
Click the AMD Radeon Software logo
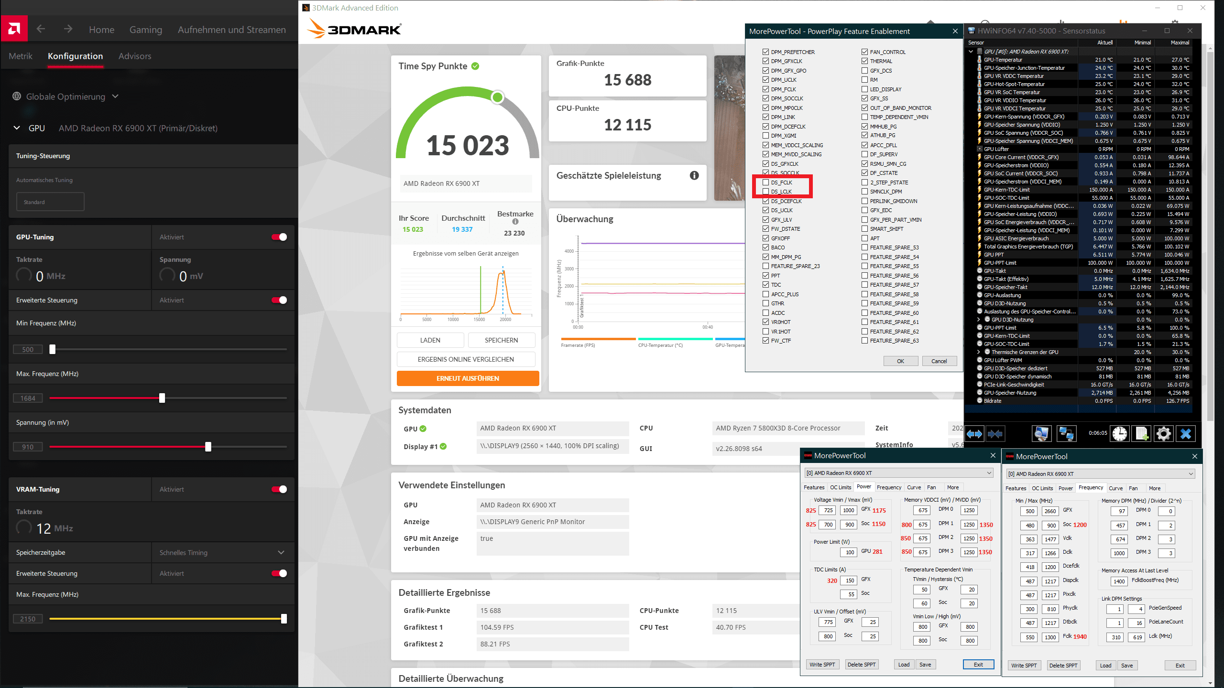pyautogui.click(x=14, y=29)
